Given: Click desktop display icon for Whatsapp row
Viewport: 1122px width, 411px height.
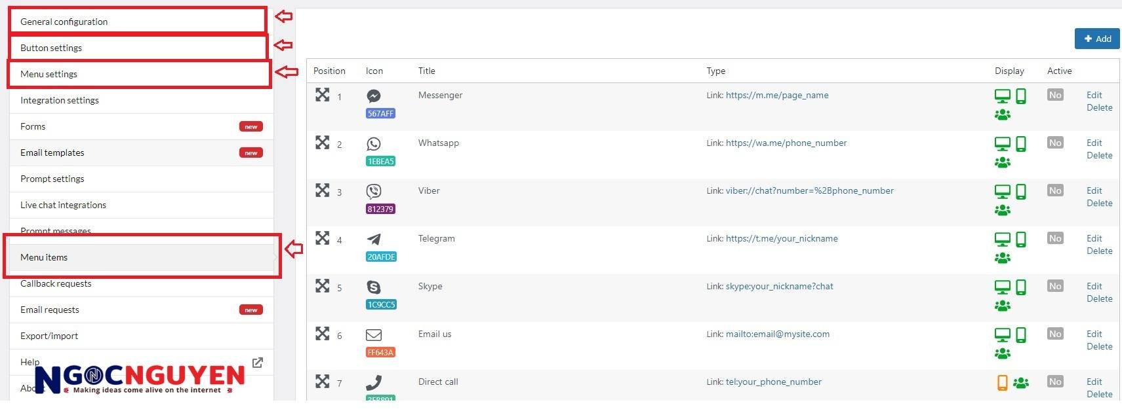Looking at the screenshot, I should pos(1002,144).
